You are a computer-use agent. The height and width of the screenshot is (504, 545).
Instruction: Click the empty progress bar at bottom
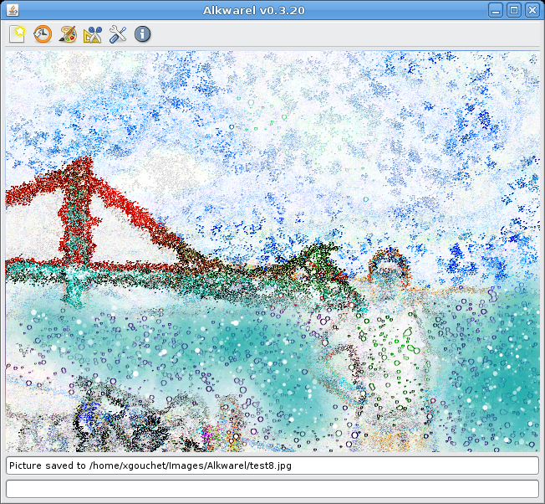(x=272, y=488)
